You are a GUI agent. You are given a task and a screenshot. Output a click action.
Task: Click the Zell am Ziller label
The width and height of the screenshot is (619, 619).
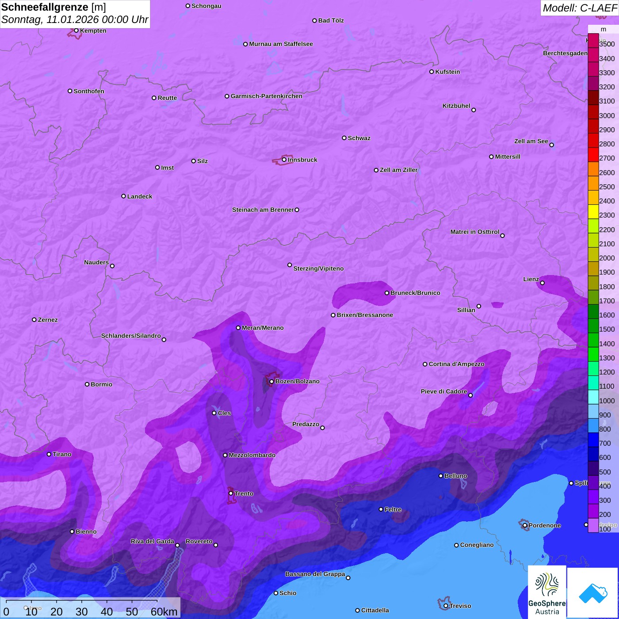click(x=399, y=170)
